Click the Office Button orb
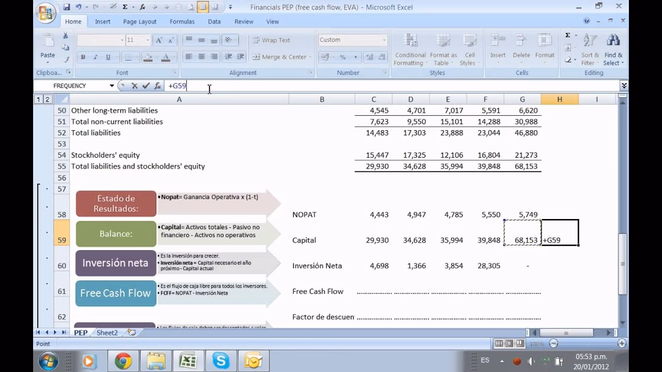Viewport: 662px width, 372px height. point(46,14)
